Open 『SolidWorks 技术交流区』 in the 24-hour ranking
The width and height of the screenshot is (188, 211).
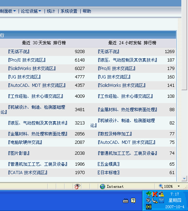(122, 85)
